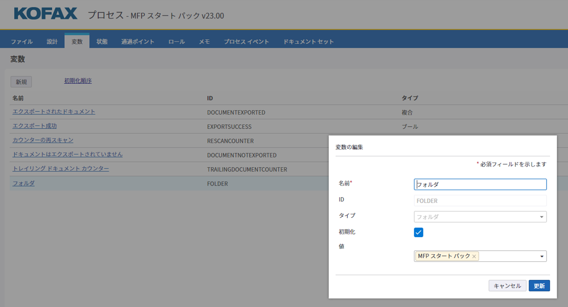Viewport: 568px width, 307px height.
Task: Expand the 値 dropdown arrow
Action: (x=541, y=257)
